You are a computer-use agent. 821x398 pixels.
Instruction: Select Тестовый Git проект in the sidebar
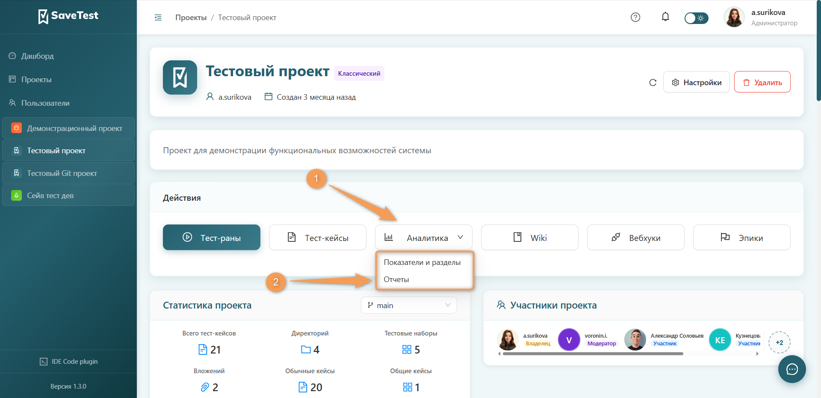click(x=68, y=173)
